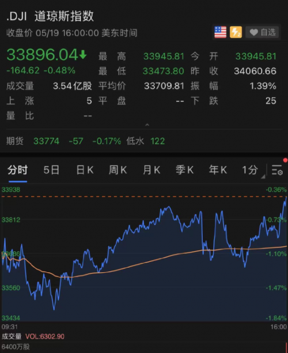Tap the price down arrow indicator

(83, 54)
